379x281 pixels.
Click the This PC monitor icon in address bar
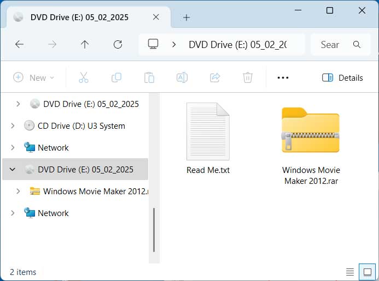pos(153,44)
